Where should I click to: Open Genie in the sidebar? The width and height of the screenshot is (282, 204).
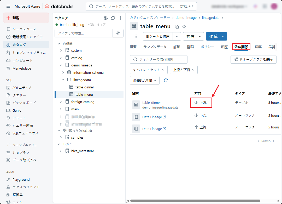click(26, 110)
